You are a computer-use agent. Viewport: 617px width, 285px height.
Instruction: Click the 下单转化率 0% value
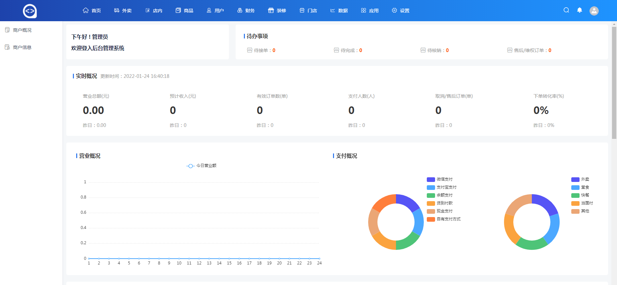(x=541, y=110)
